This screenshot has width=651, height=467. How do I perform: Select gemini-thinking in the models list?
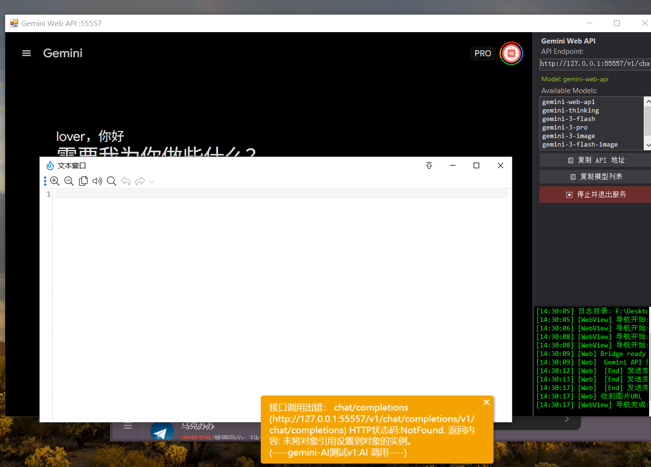(x=571, y=111)
